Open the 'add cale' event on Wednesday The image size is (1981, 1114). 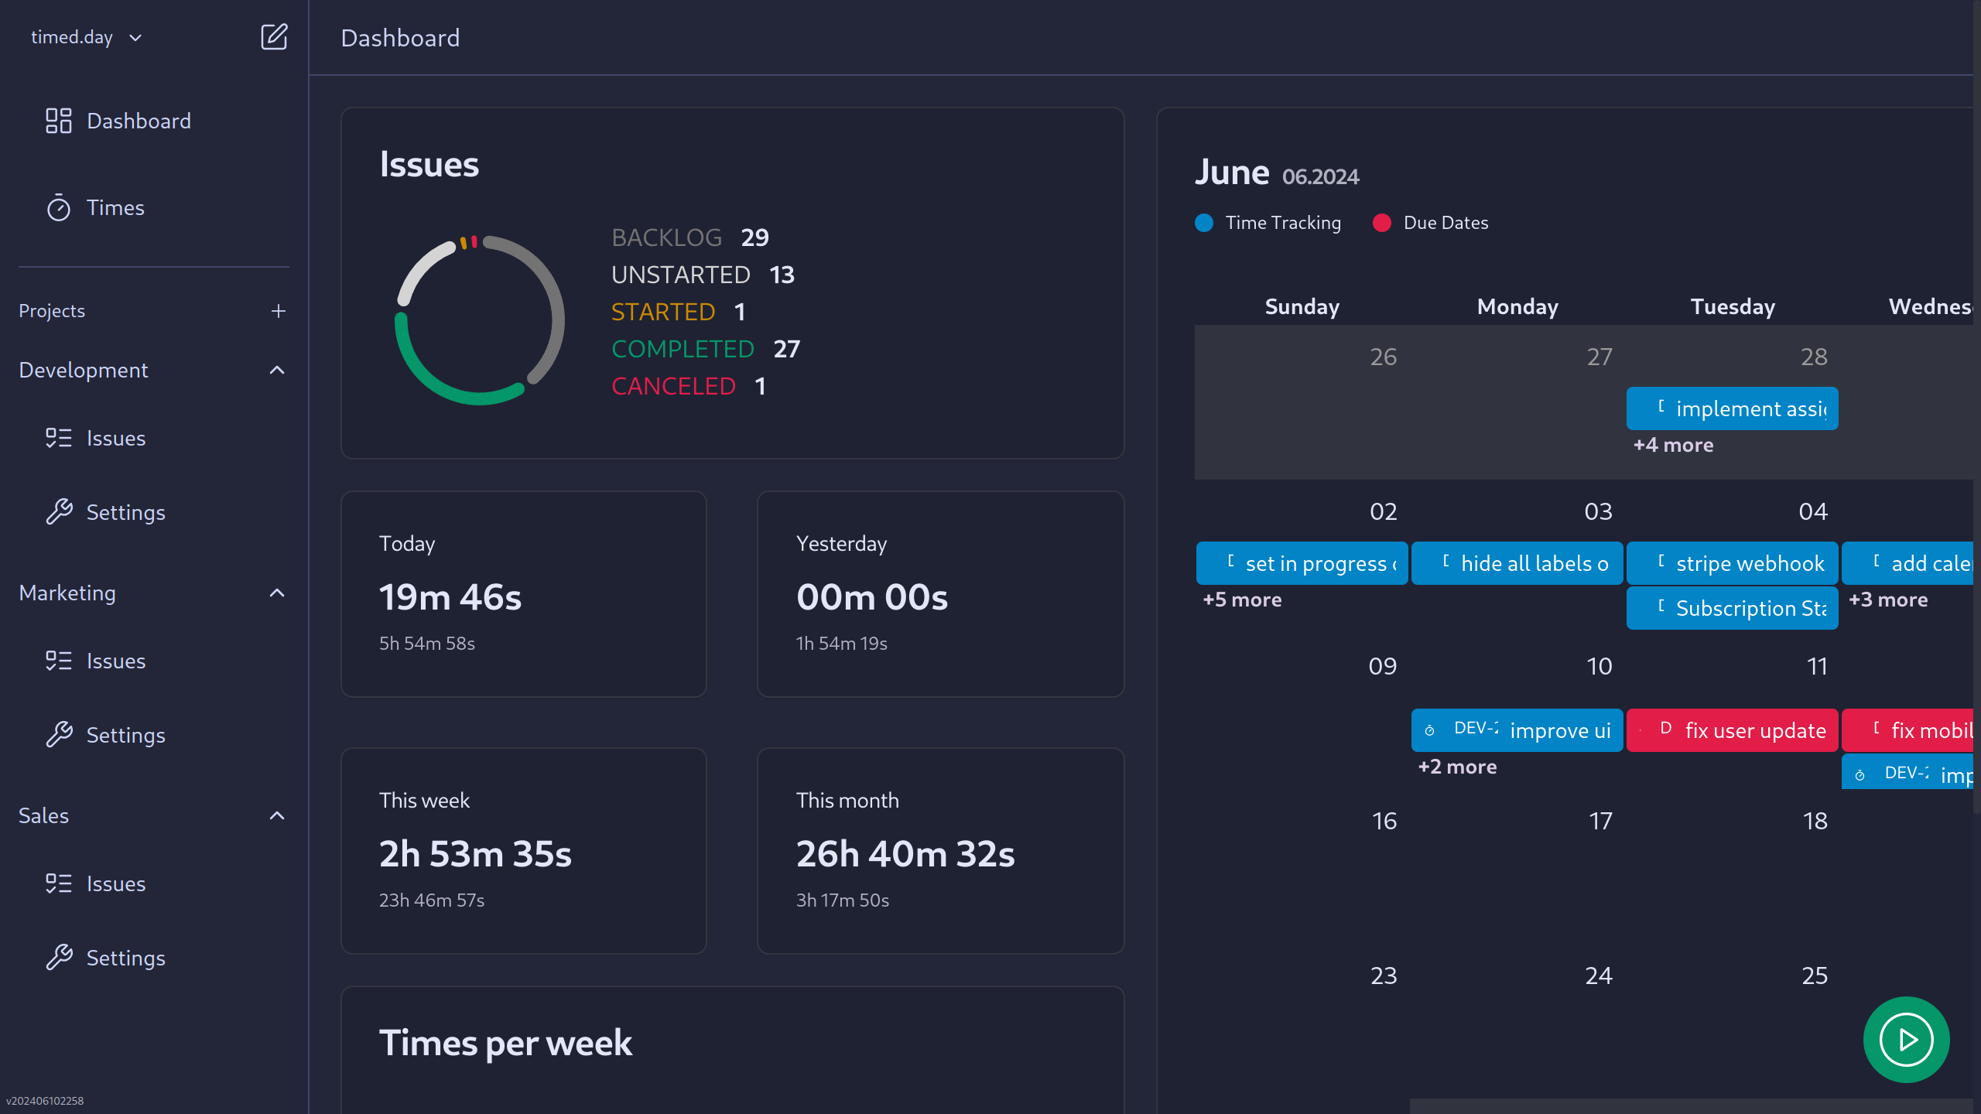click(x=1907, y=563)
